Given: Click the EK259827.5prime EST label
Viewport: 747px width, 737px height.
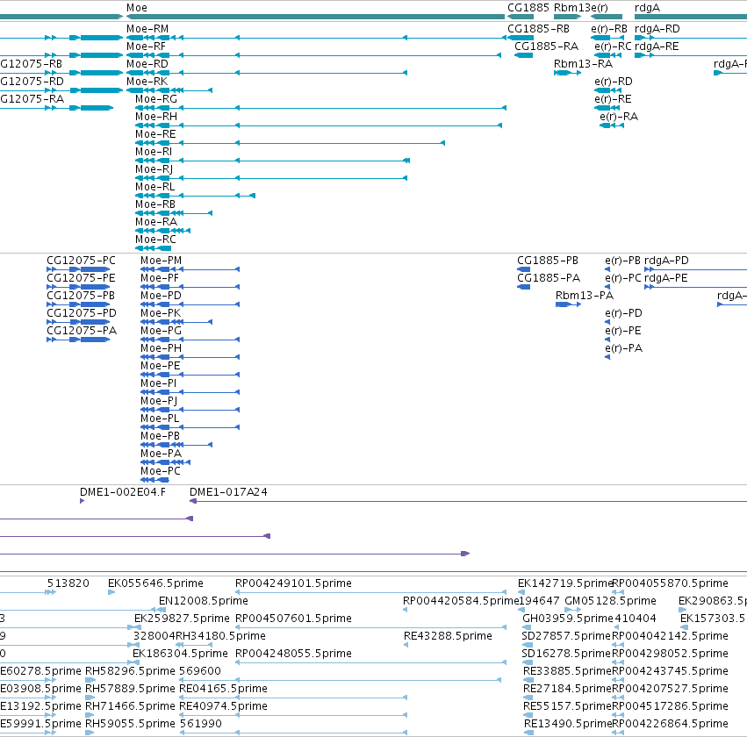Looking at the screenshot, I should (182, 619).
